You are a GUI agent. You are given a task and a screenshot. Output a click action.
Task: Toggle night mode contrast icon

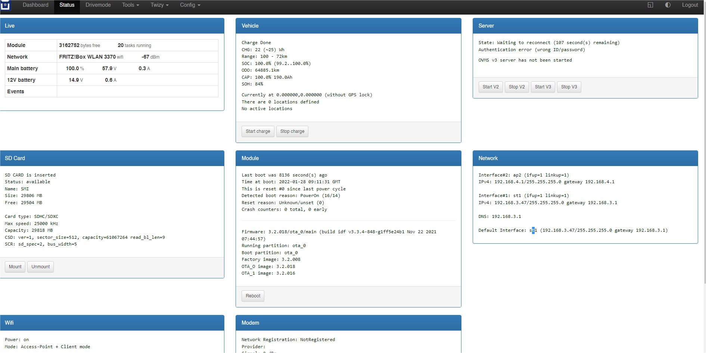point(668,5)
